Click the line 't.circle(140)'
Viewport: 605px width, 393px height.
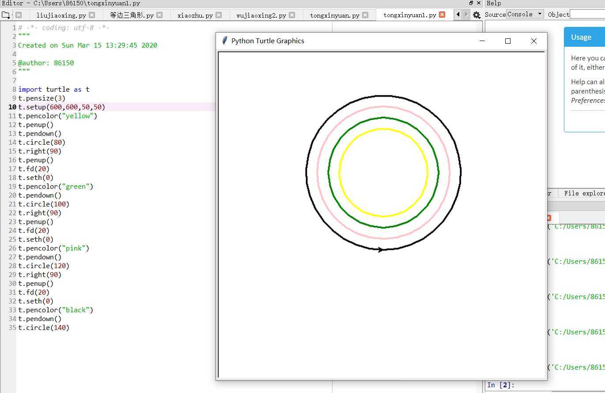pos(44,327)
